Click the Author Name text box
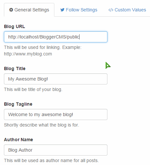Screen dimensions: 150x165 tap(56, 150)
